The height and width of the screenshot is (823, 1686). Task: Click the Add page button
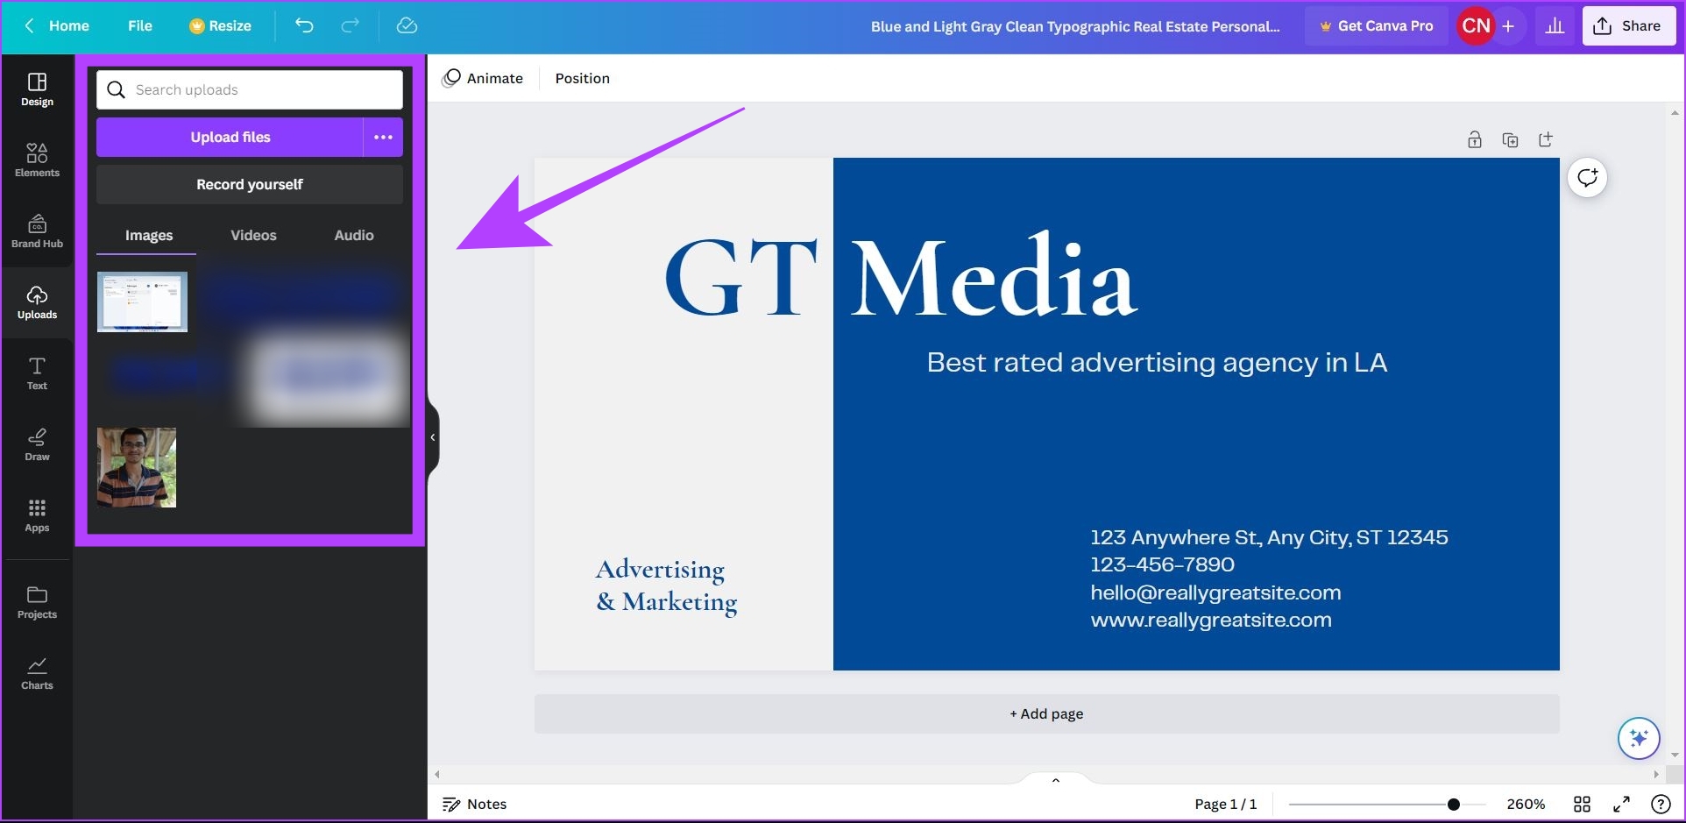click(x=1046, y=713)
